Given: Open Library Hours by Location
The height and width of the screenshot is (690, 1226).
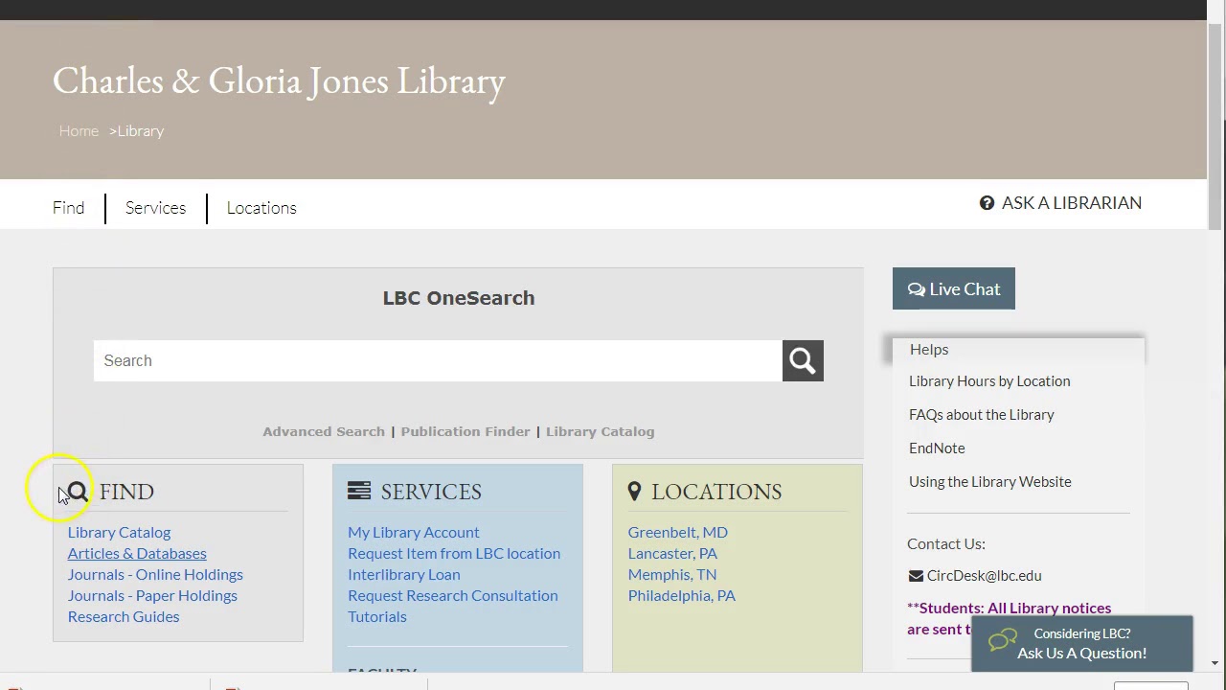Looking at the screenshot, I should coord(989,380).
